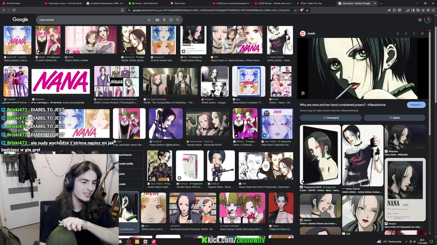Screen dimensions: 437x245
Task: Open NANA (2006) Anime Odcinki related image
Action: 363,156
